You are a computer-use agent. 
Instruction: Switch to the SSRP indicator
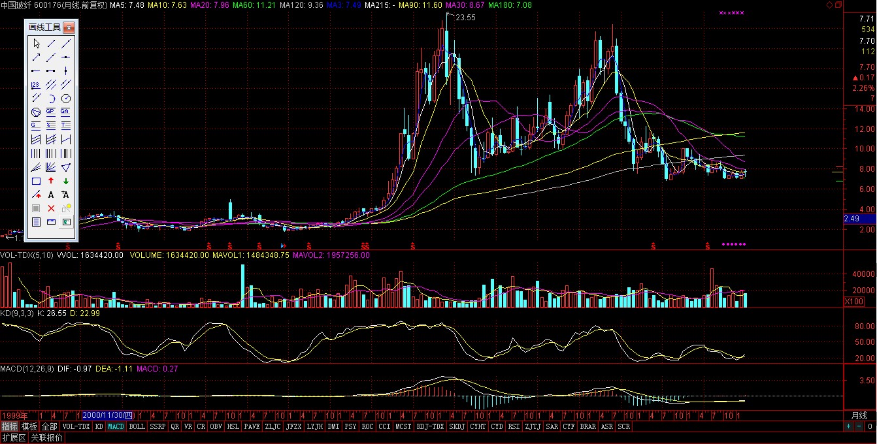(x=157, y=426)
